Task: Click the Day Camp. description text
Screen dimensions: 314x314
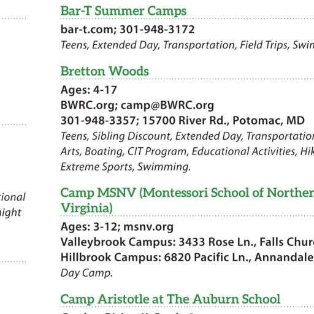Action: 86,273
